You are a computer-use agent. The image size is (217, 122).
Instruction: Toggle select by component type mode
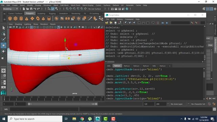pos(56,9)
